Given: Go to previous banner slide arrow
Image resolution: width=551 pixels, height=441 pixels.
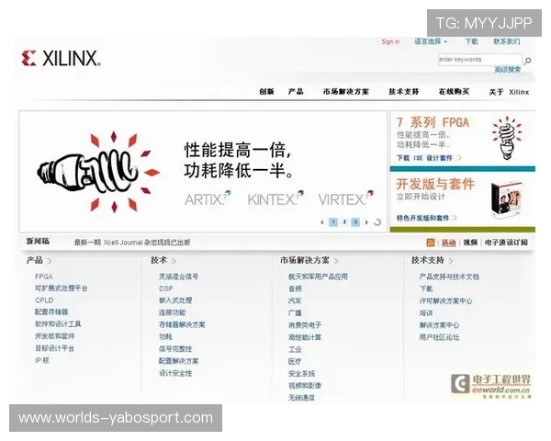Looking at the screenshot, I should 322,222.
